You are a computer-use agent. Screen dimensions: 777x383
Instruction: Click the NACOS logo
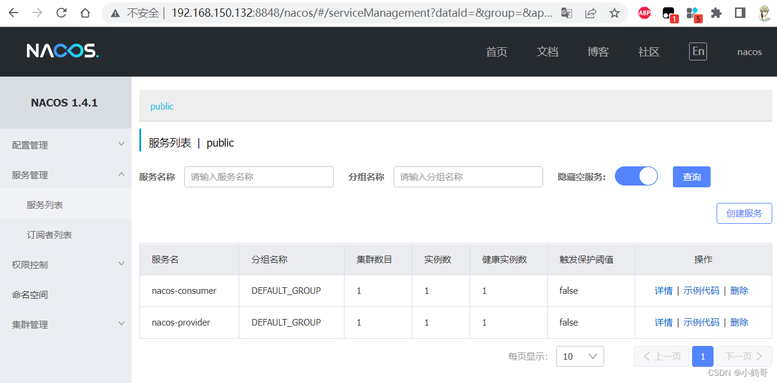63,51
